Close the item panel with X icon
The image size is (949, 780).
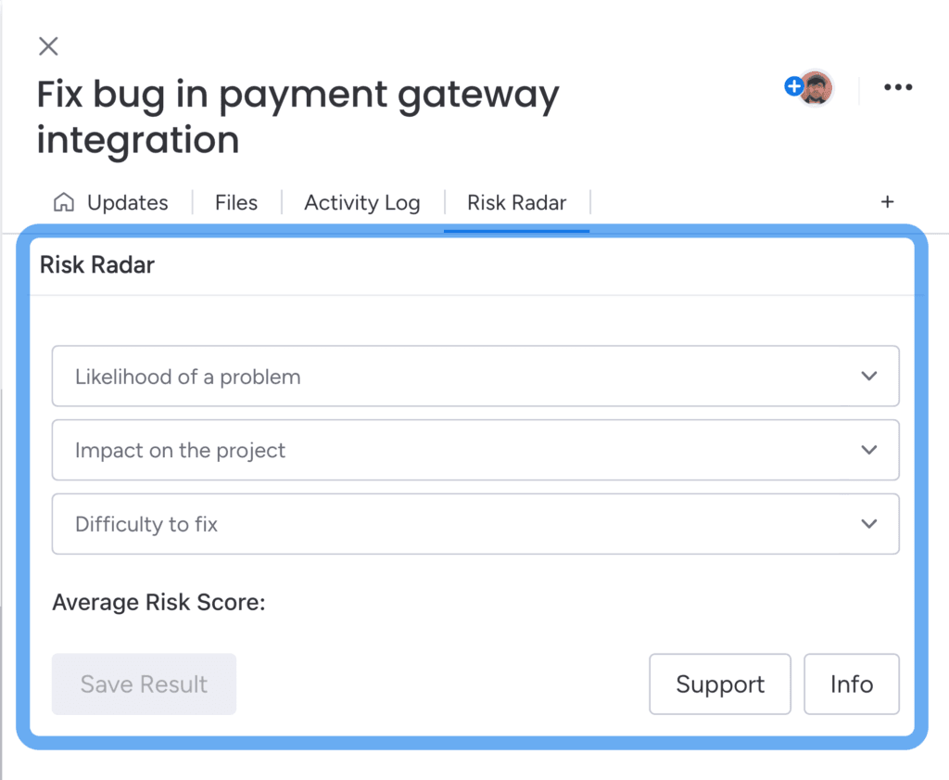[x=48, y=46]
